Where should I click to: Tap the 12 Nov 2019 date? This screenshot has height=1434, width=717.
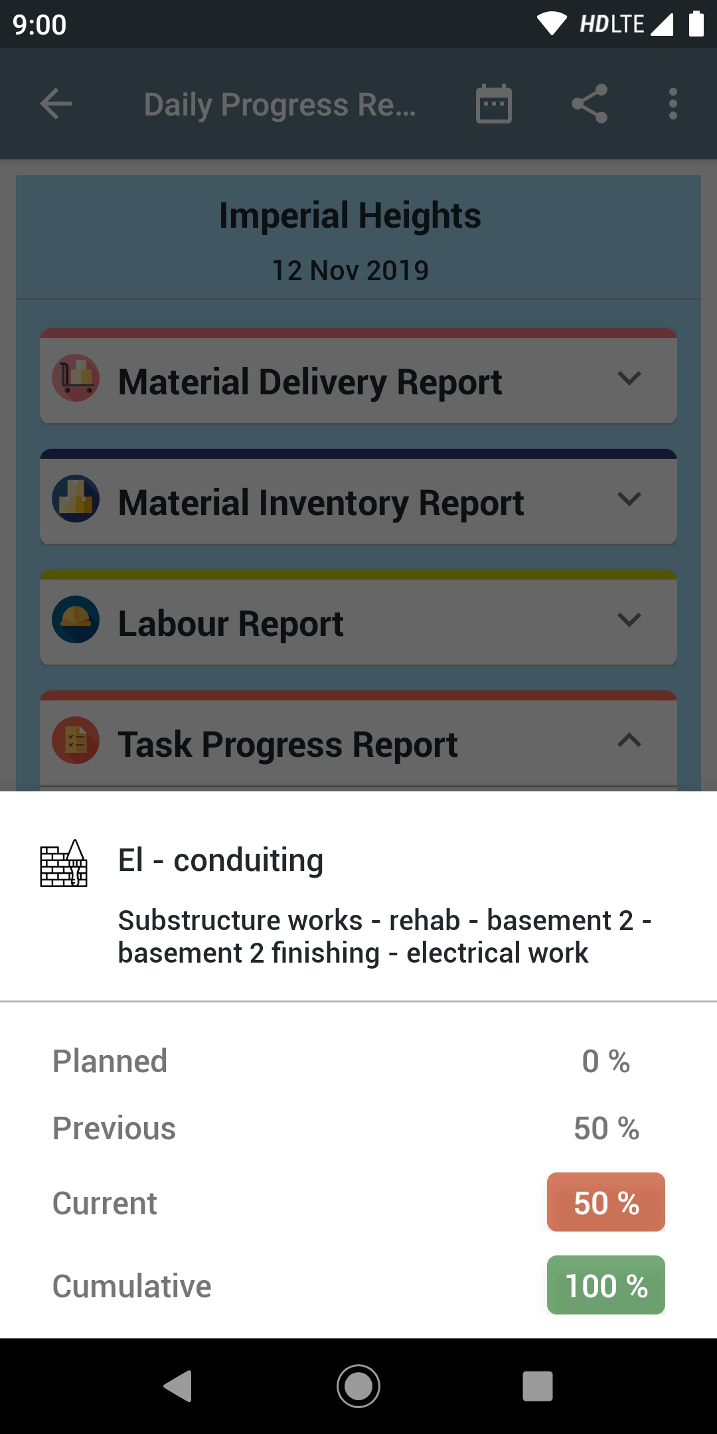[x=351, y=271]
